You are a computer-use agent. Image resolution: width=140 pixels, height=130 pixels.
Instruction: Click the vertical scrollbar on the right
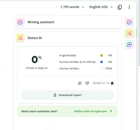click(139, 34)
